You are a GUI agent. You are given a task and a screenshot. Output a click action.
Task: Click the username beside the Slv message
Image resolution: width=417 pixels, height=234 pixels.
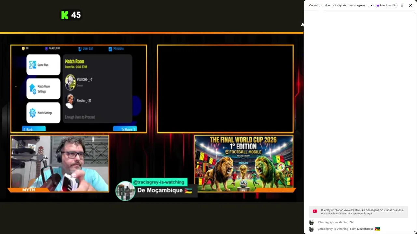click(333, 222)
